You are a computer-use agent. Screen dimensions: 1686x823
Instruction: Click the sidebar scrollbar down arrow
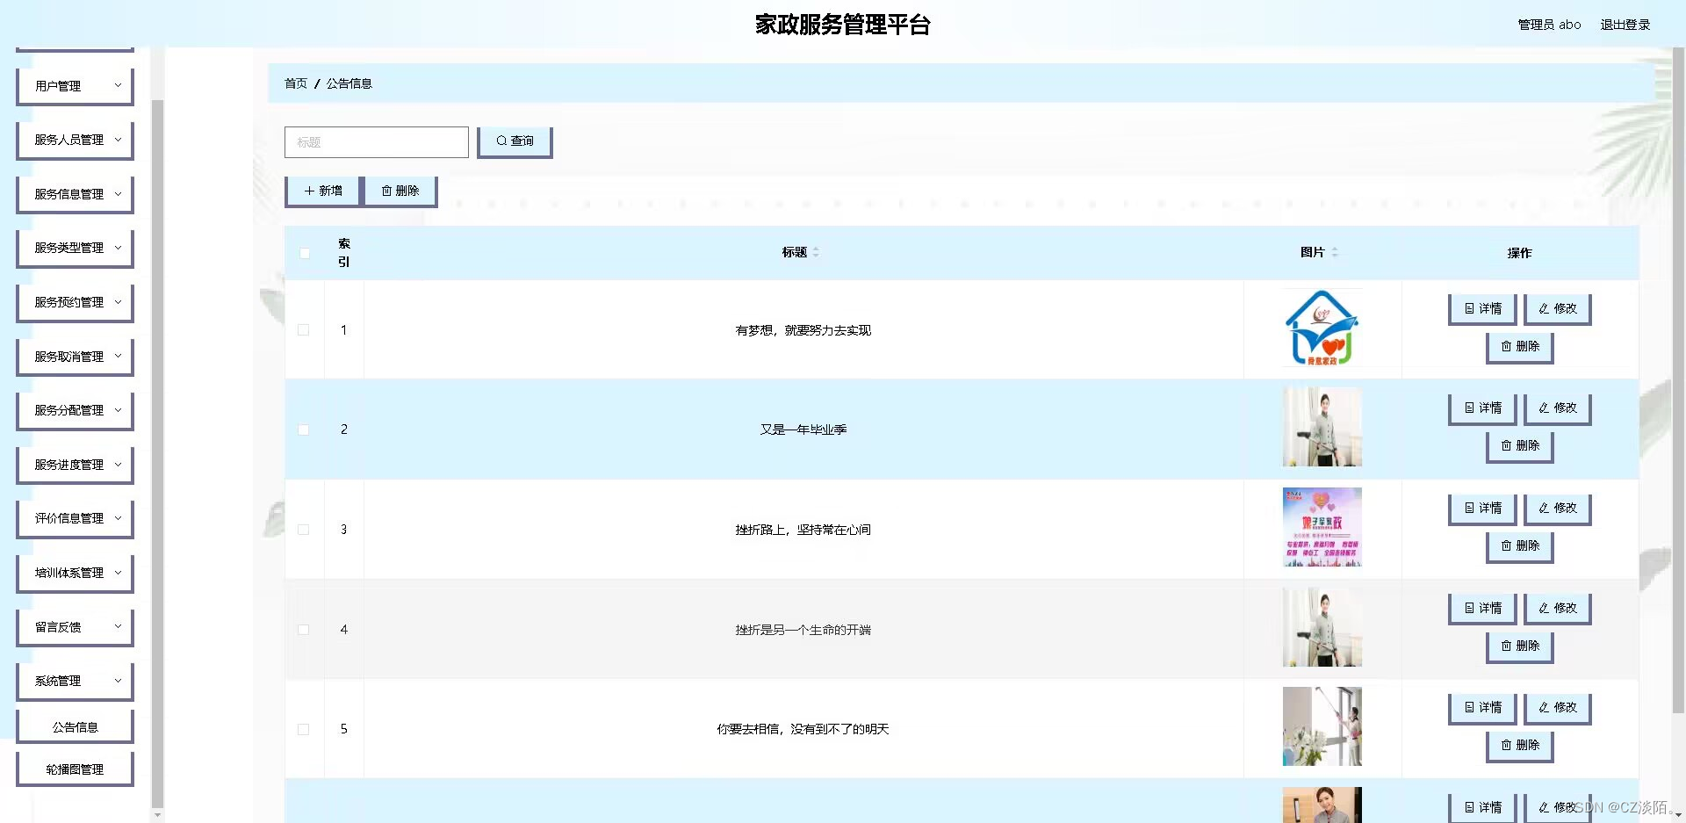[158, 816]
